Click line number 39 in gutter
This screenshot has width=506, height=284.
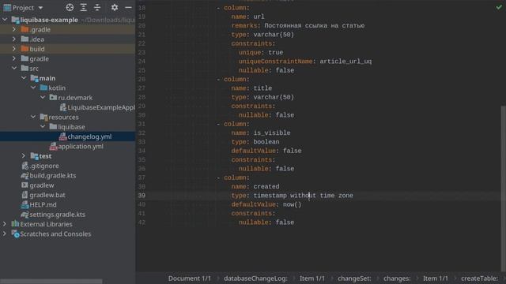pyautogui.click(x=142, y=196)
